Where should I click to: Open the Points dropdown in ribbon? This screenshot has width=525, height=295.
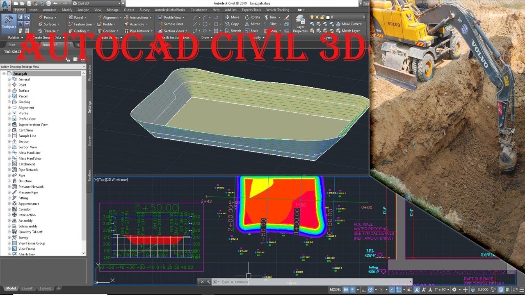coord(48,17)
